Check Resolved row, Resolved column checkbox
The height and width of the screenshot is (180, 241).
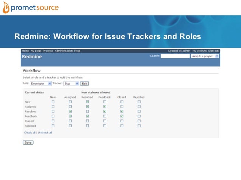click(x=88, y=111)
